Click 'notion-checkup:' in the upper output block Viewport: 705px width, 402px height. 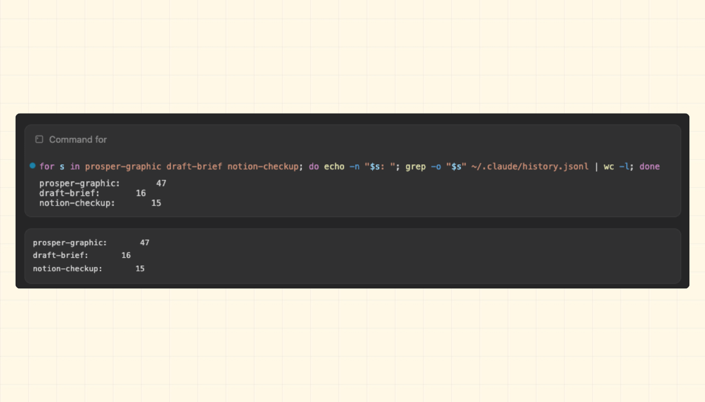77,203
